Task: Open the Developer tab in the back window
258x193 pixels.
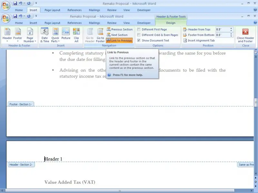Action: tap(144, 10)
